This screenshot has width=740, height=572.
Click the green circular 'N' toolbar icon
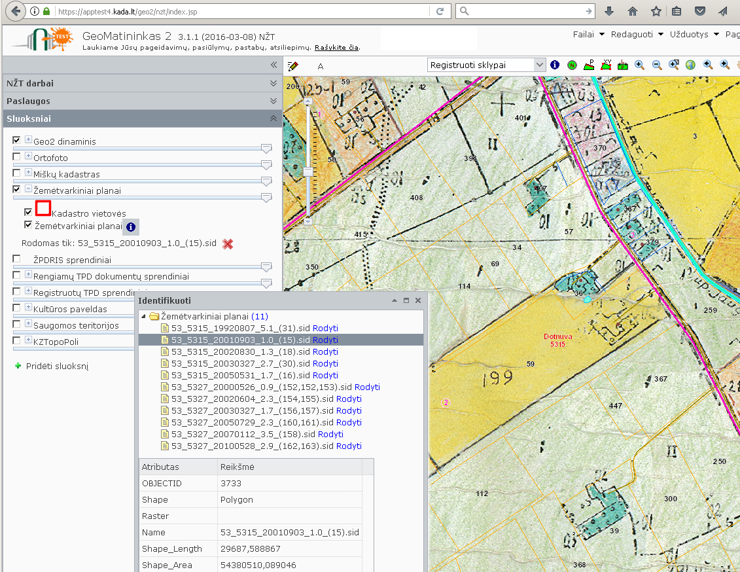click(x=572, y=65)
